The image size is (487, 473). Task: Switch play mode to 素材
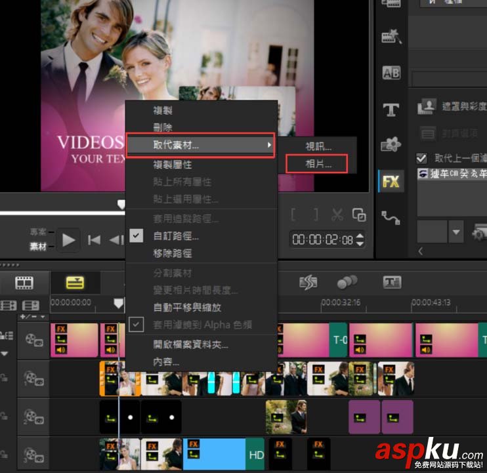[38, 247]
